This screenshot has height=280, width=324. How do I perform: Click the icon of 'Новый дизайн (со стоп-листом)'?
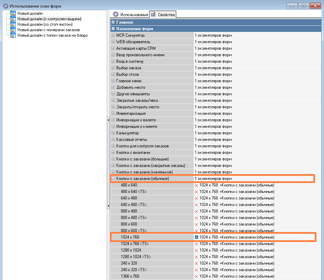tap(13, 24)
